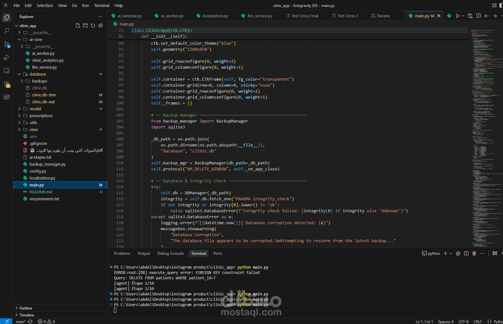Switch to the llm_service.py tab
Image resolution: width=503 pixels, height=324 pixels.
260,16
